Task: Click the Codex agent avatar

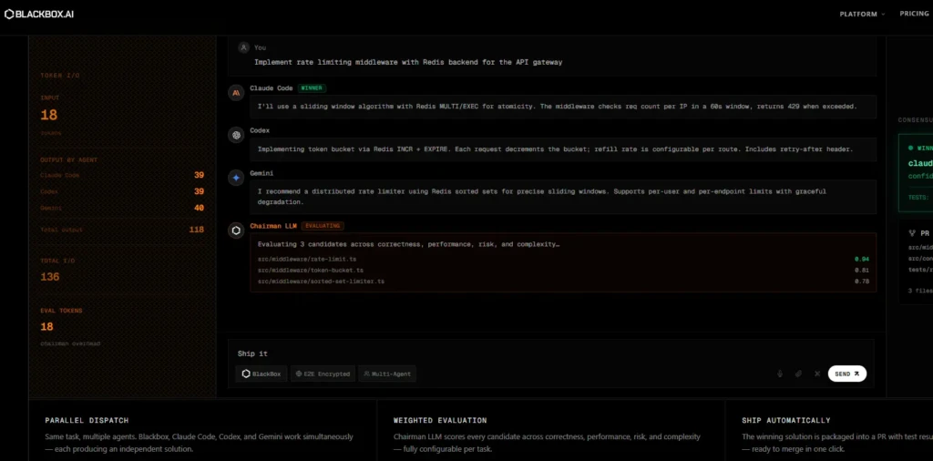Action: (236, 135)
